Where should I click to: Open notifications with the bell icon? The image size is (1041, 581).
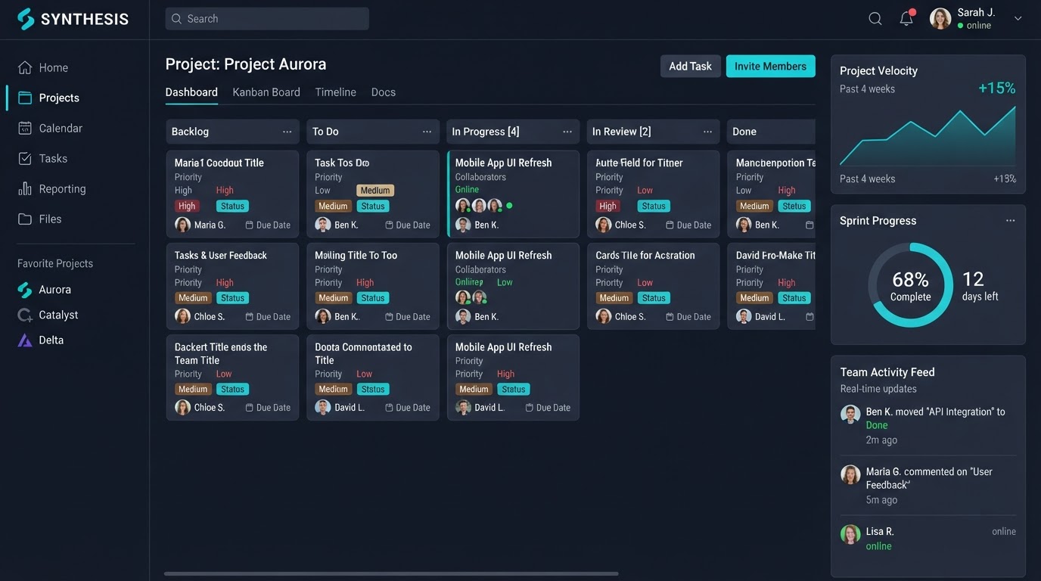(x=906, y=19)
